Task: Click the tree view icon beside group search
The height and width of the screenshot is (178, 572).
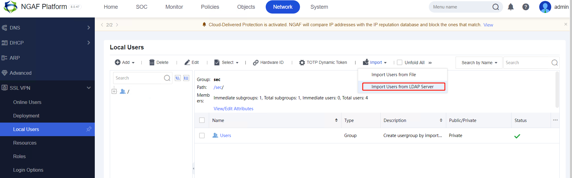Action: point(178,78)
